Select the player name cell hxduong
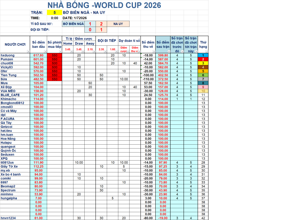 pos(15,55)
